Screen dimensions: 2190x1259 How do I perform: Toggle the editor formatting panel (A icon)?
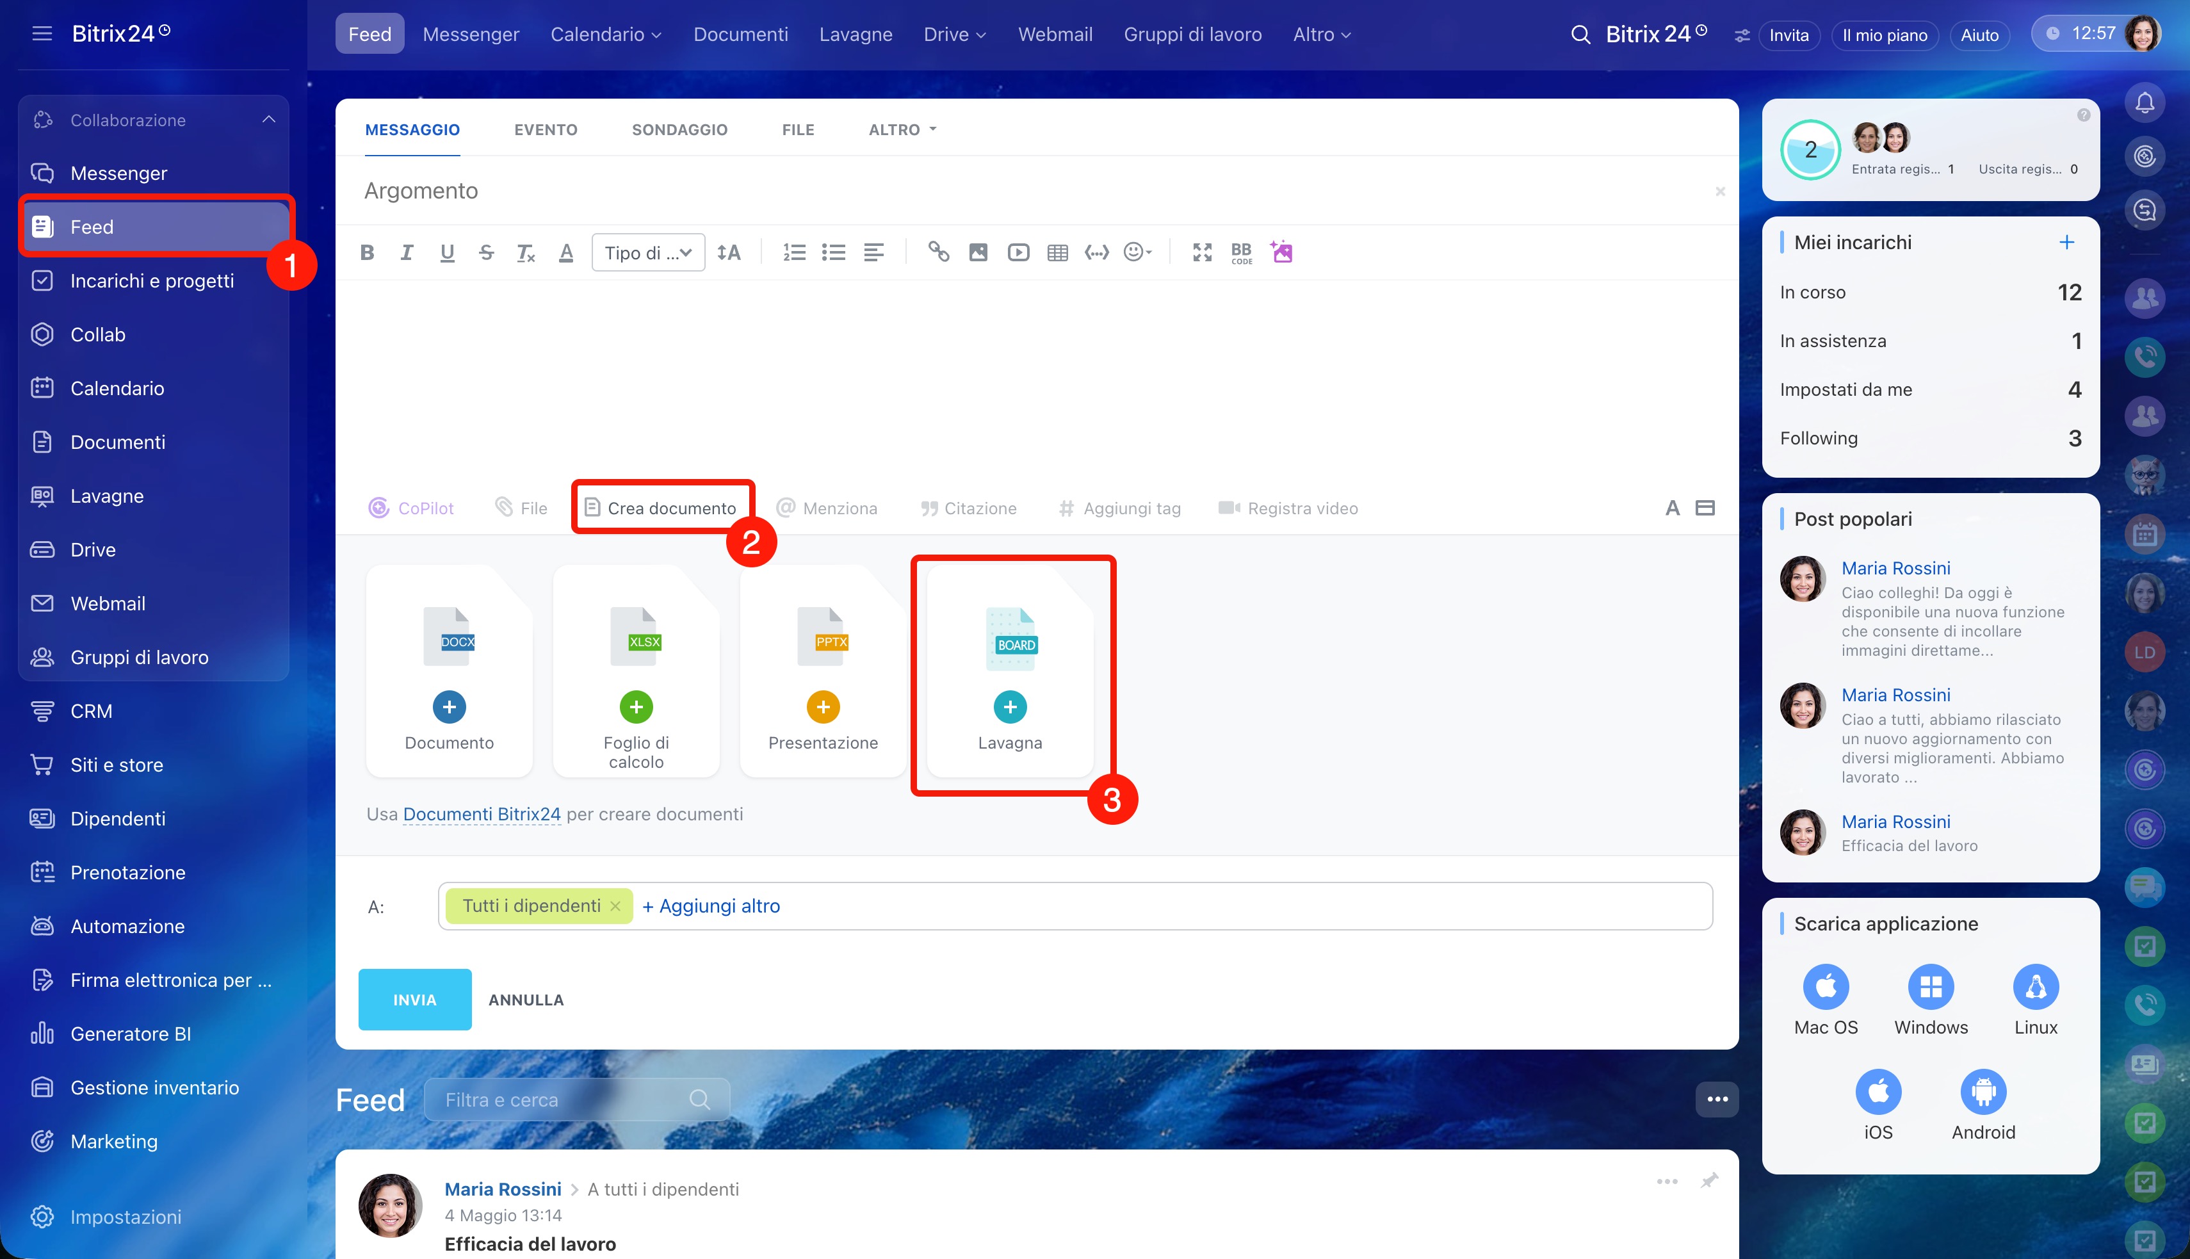[1673, 508]
